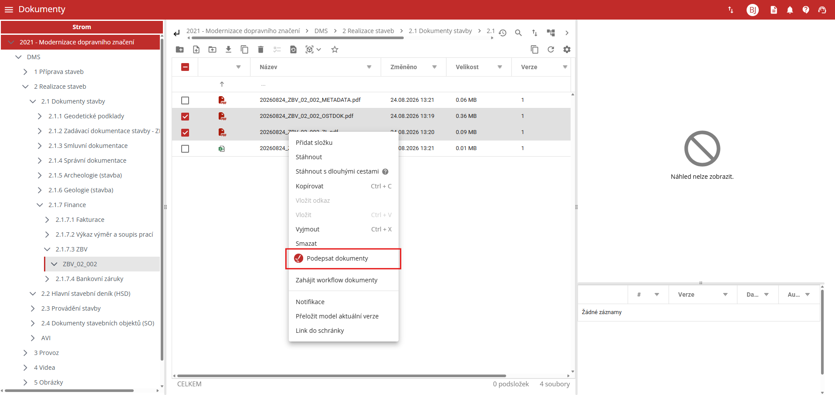This screenshot has width=835, height=395.
Task: Open the dropdown arrow beside the 3D cube icon
Action: pyautogui.click(x=319, y=50)
